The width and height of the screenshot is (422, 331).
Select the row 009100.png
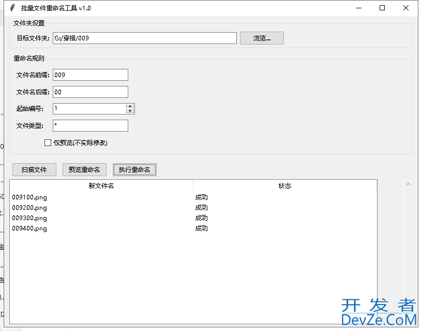193,197
